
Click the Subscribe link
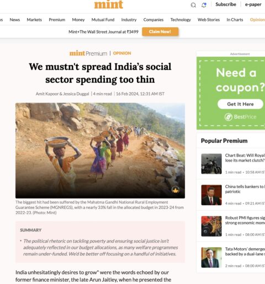[x=226, y=4]
